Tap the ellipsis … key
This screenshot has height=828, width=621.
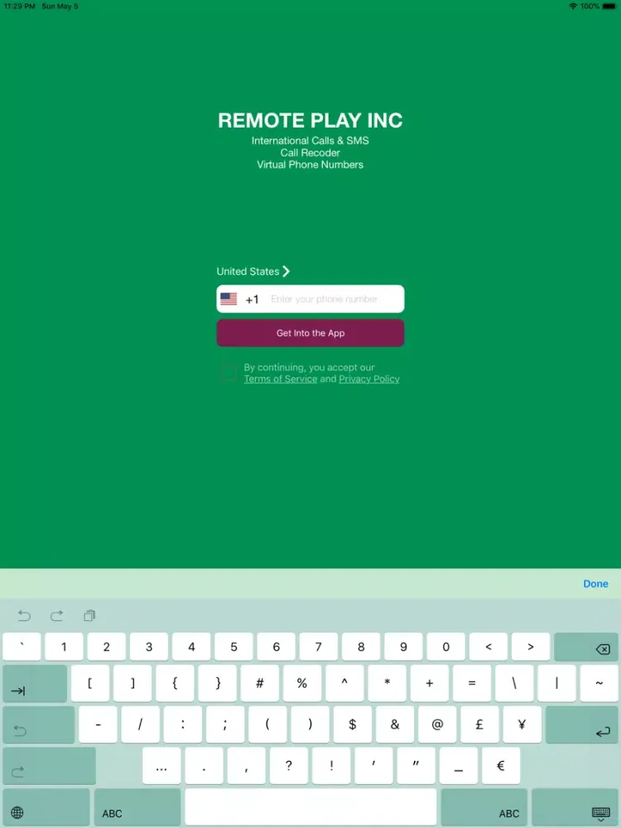tap(161, 766)
